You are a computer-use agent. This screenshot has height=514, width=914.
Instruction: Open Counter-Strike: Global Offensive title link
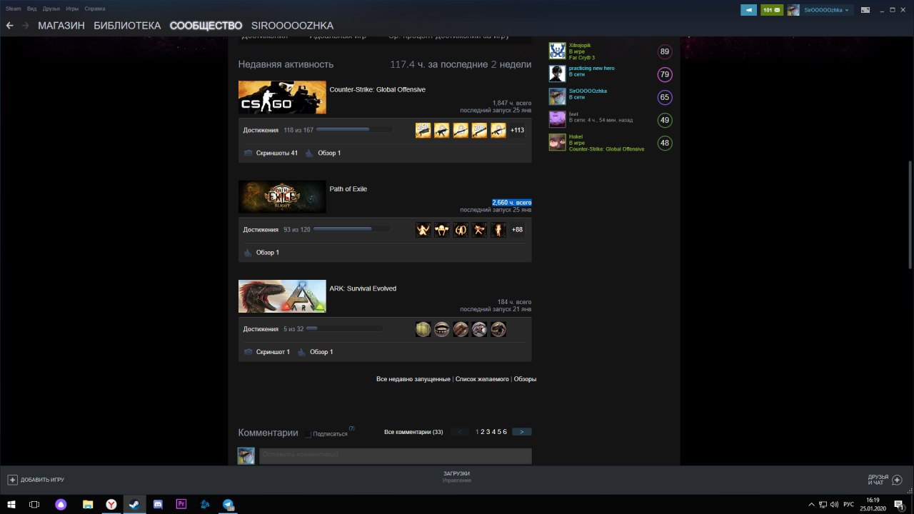377,89
